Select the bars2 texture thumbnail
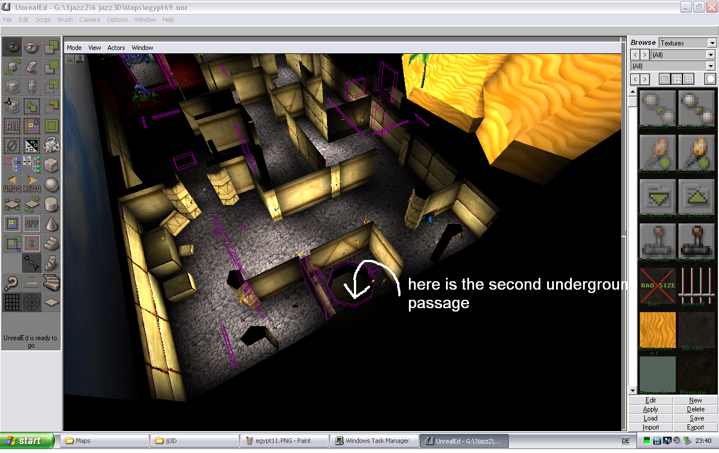The height and width of the screenshot is (453, 719). click(697, 286)
